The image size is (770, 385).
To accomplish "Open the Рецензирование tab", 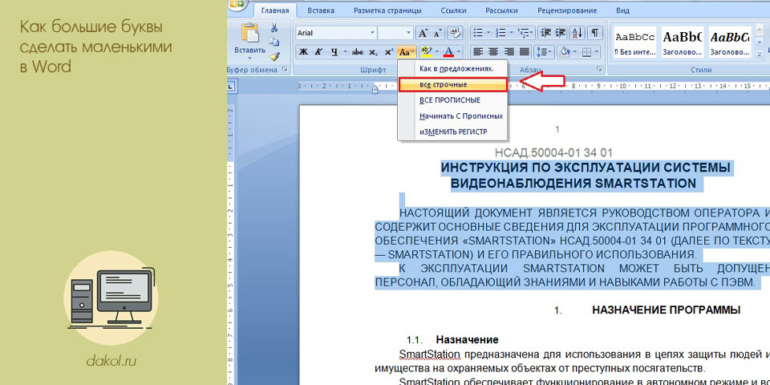I will point(567,10).
